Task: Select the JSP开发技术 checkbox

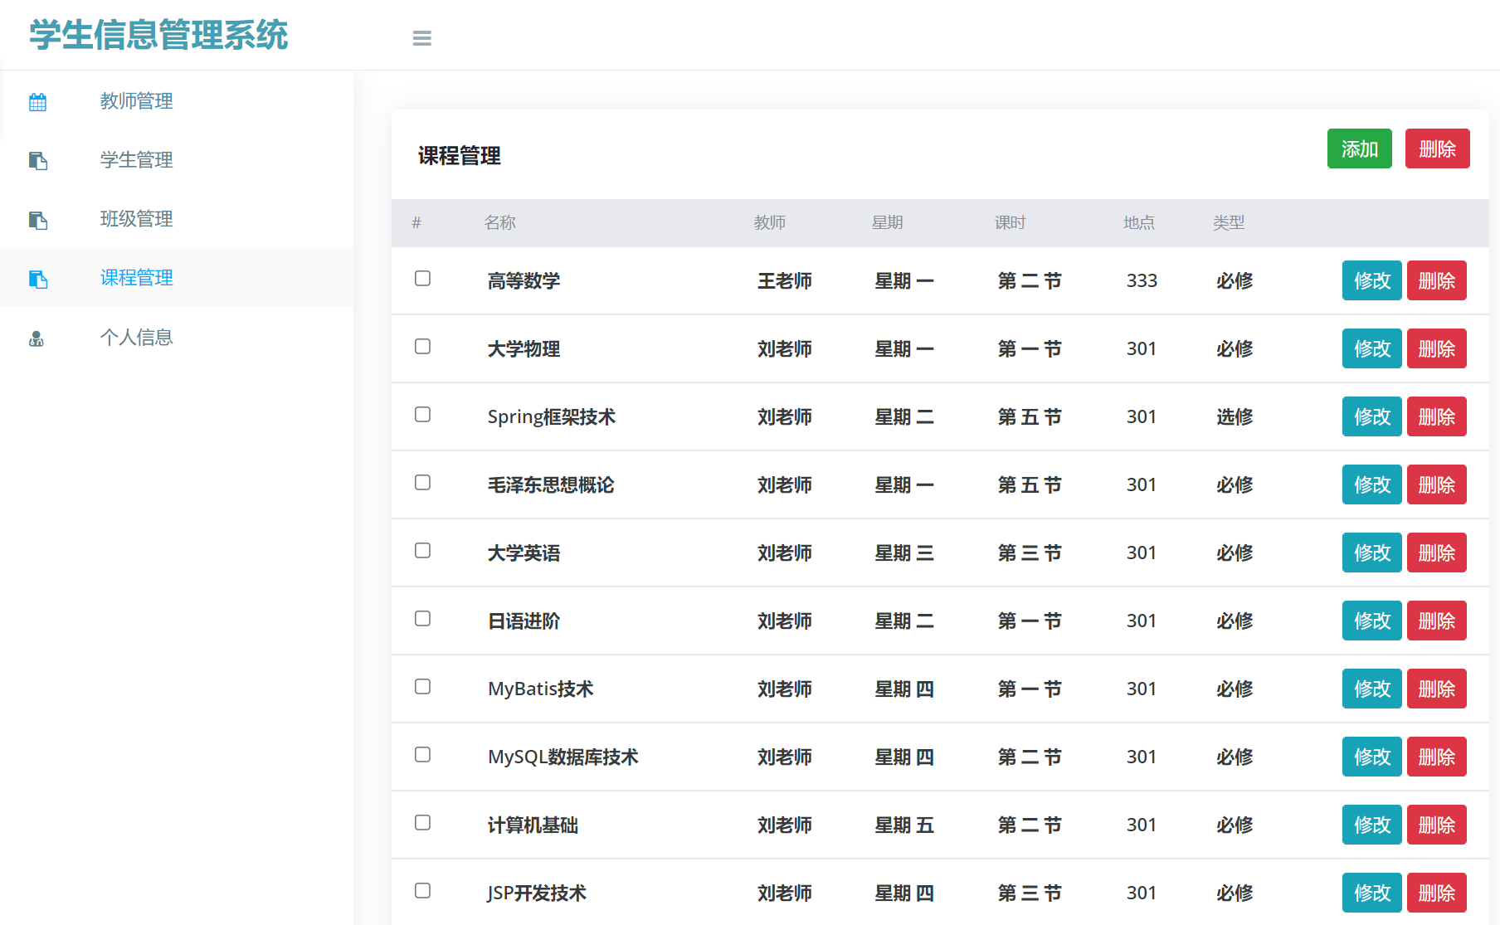Action: 423,890
